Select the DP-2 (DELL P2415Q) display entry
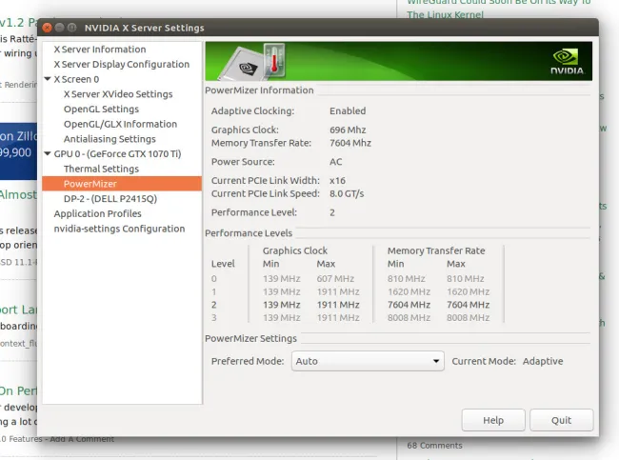The height and width of the screenshot is (460, 619). point(110,198)
